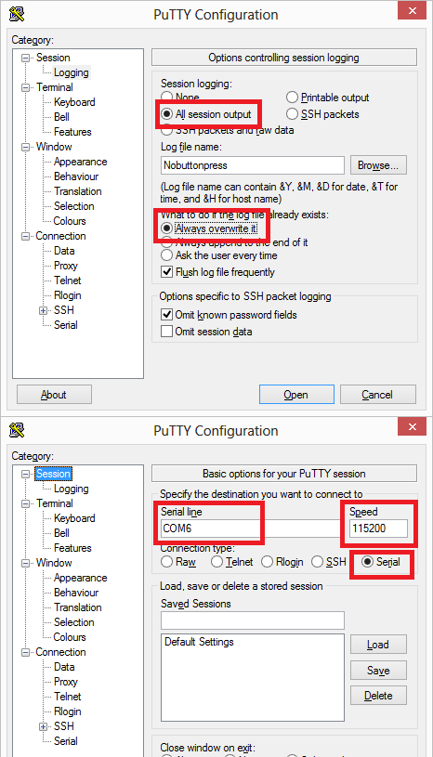Open Features category in upper window
Viewport: 433px width, 757px height.
[72, 132]
